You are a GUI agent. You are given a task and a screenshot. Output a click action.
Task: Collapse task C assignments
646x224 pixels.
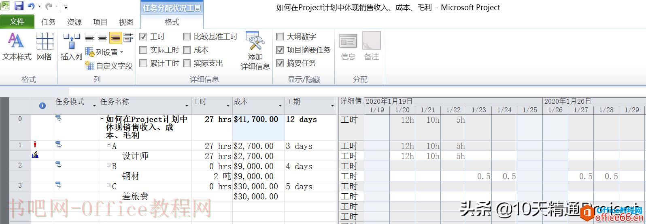tap(108, 185)
